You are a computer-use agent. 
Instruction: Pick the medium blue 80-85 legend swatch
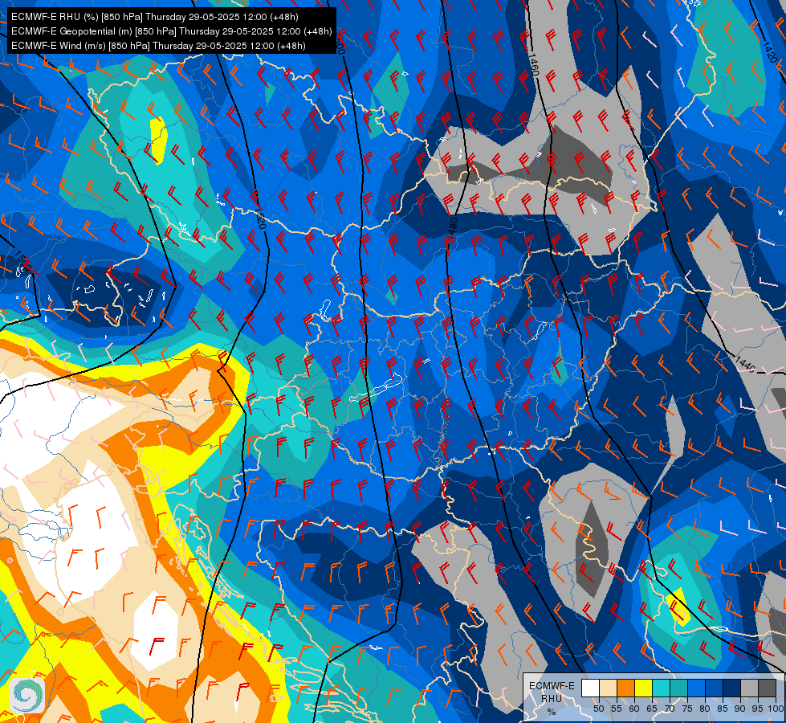713,688
